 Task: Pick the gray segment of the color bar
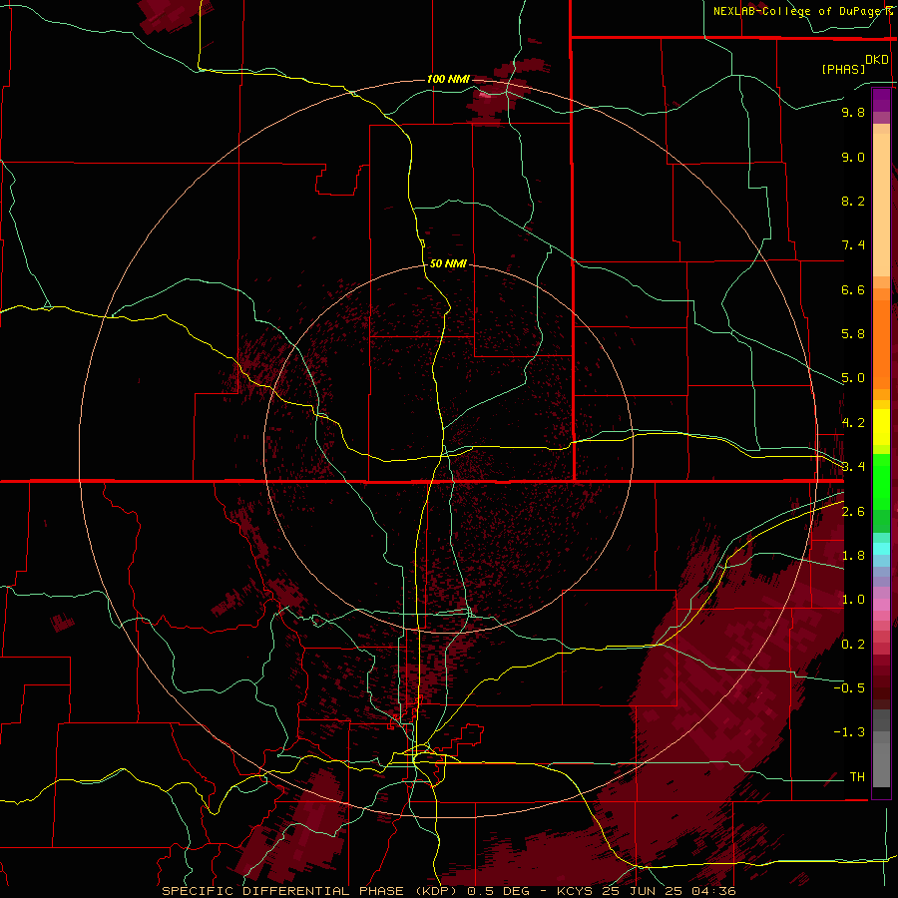(881, 748)
